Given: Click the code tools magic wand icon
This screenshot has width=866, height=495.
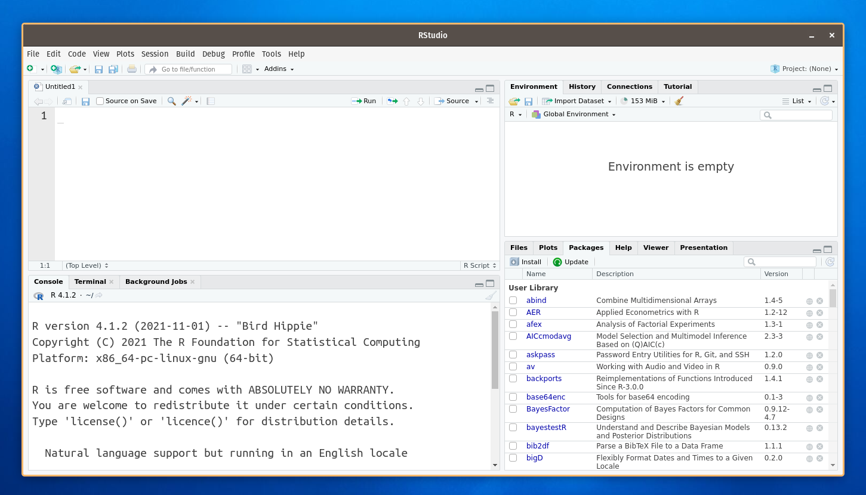Looking at the screenshot, I should point(187,101).
